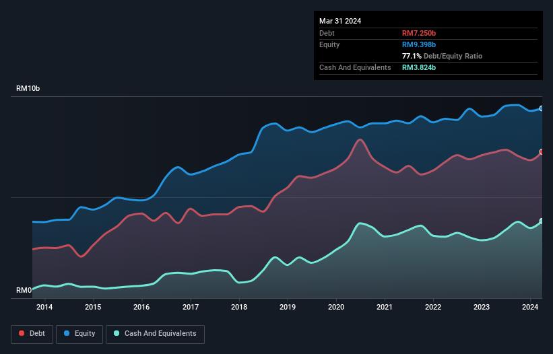The image size is (553, 354).
Task: Click the Mar 31 2024 tooltip date
Action: (340, 21)
